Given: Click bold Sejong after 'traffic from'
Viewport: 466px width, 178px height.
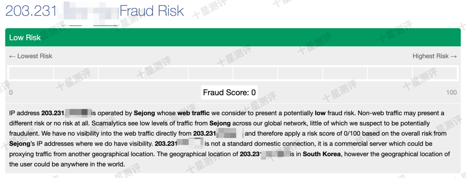Looking at the screenshot, I should [220, 123].
